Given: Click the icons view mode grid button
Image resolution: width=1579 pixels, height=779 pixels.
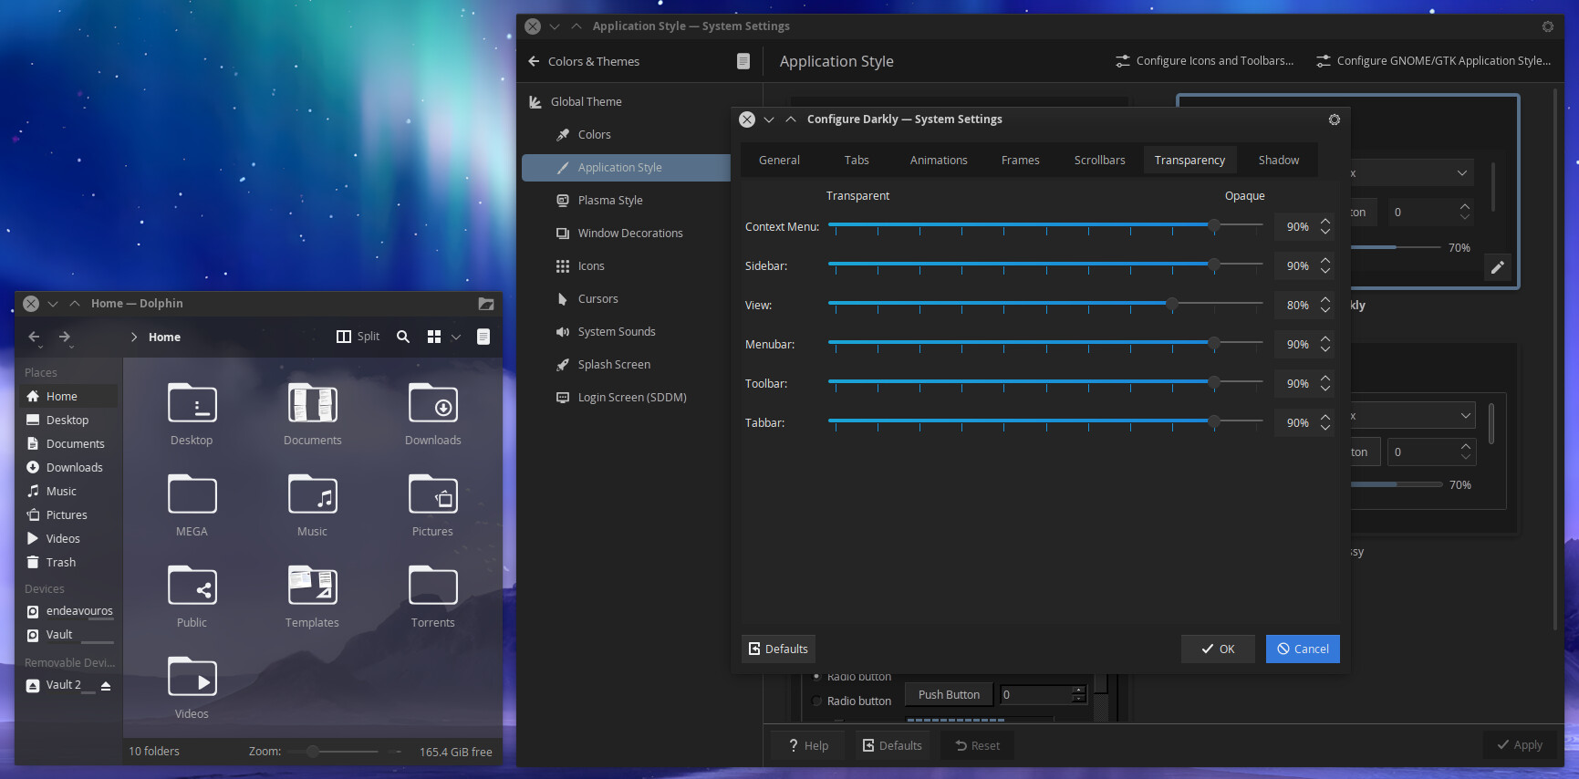Looking at the screenshot, I should (x=434, y=337).
